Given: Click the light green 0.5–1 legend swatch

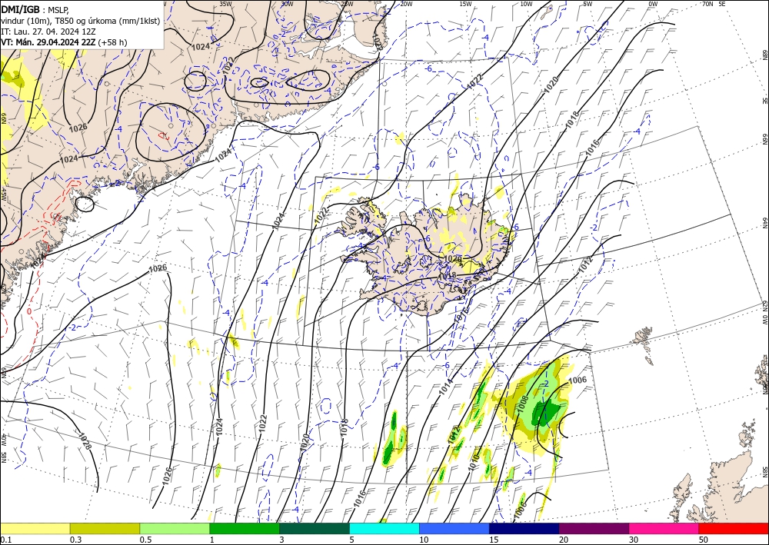Looking at the screenshot, I should 175,528.
